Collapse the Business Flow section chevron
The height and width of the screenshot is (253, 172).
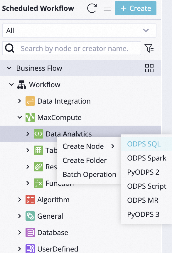(x=9, y=68)
